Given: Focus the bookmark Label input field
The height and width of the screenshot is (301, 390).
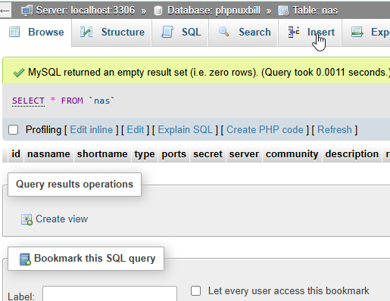Looking at the screenshot, I should pyautogui.click(x=110, y=294).
